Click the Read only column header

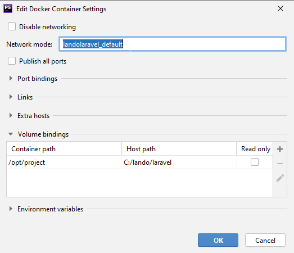tap(255, 149)
